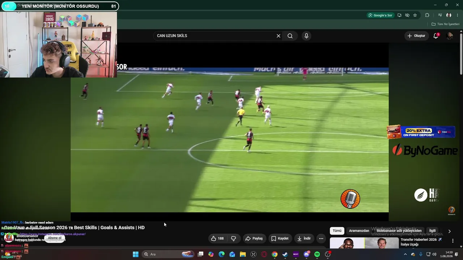
Task: Open the Windows Start menu
Action: click(x=135, y=254)
